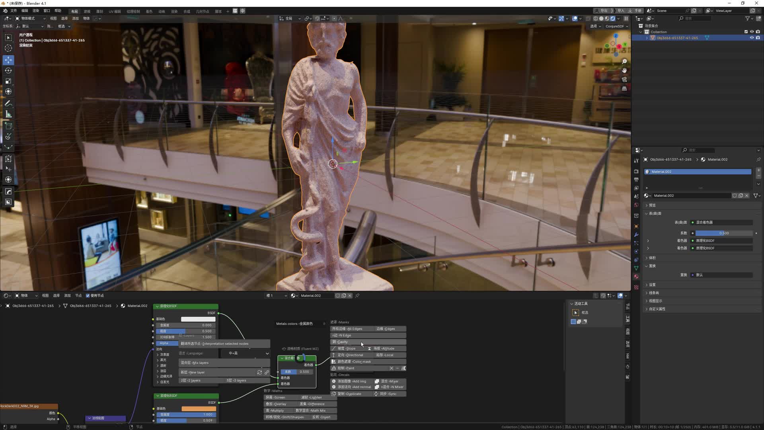Image resolution: width=764 pixels, height=430 pixels.
Task: Open the 文件 menu
Action: pos(14,11)
